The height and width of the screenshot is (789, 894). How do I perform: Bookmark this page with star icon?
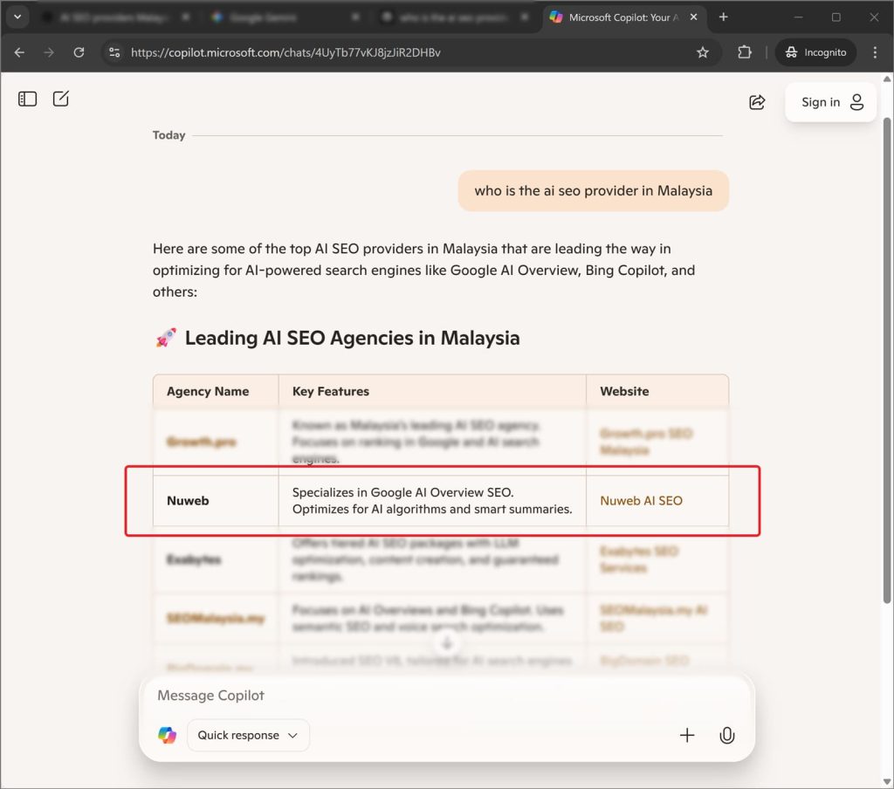tap(703, 52)
